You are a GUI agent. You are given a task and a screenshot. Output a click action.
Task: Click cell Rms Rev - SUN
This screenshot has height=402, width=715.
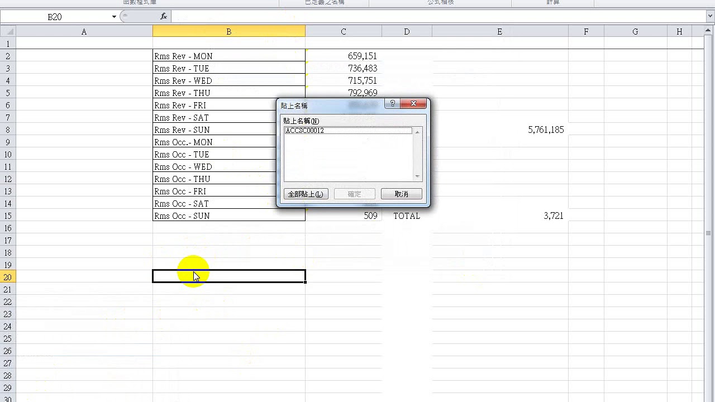(x=215, y=130)
